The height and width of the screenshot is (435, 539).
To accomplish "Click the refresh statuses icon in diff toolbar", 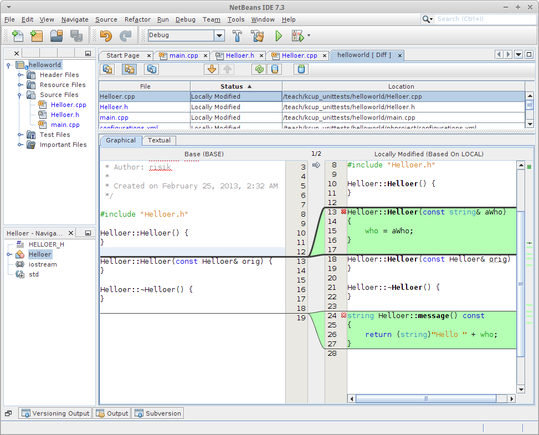I will coord(258,69).
